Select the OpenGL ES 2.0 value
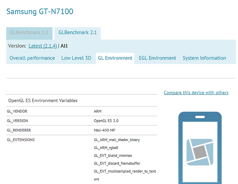The width and height of the screenshot is (238, 184). pyautogui.click(x=106, y=121)
